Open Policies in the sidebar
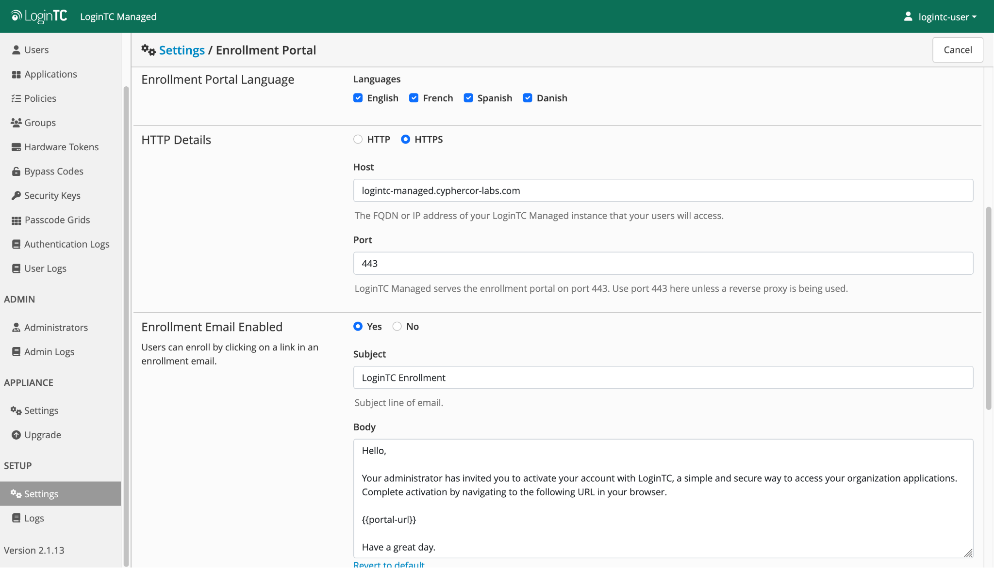This screenshot has width=994, height=568. pos(40,98)
